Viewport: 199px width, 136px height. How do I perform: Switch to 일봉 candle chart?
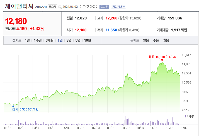(146, 40)
